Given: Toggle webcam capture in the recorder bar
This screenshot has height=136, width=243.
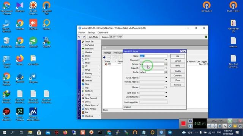Looking at the screenshot, I should pyautogui.click(x=220, y=126).
